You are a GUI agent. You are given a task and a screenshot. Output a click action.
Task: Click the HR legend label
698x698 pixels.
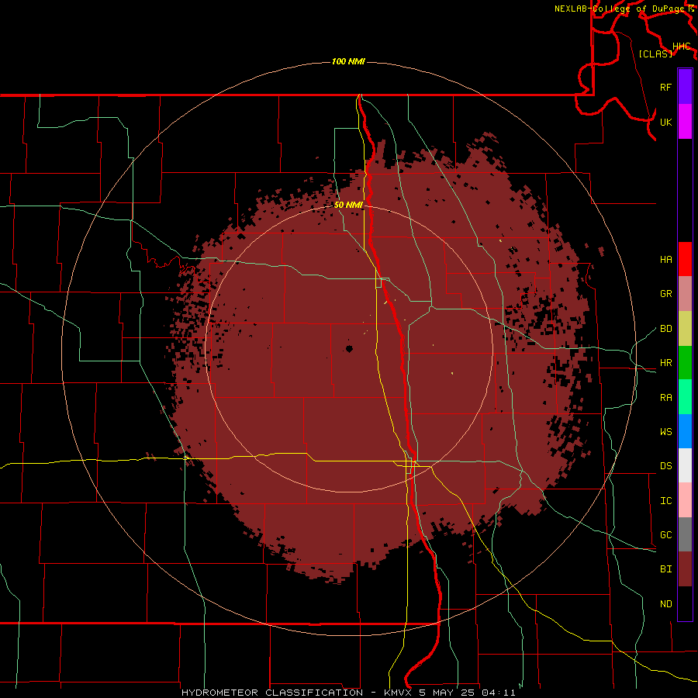[x=666, y=363]
